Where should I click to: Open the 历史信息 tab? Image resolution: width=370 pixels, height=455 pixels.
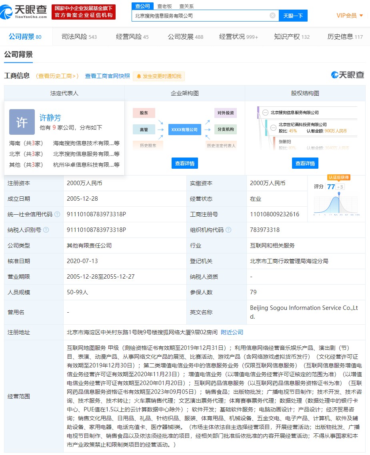pyautogui.click(x=345, y=36)
